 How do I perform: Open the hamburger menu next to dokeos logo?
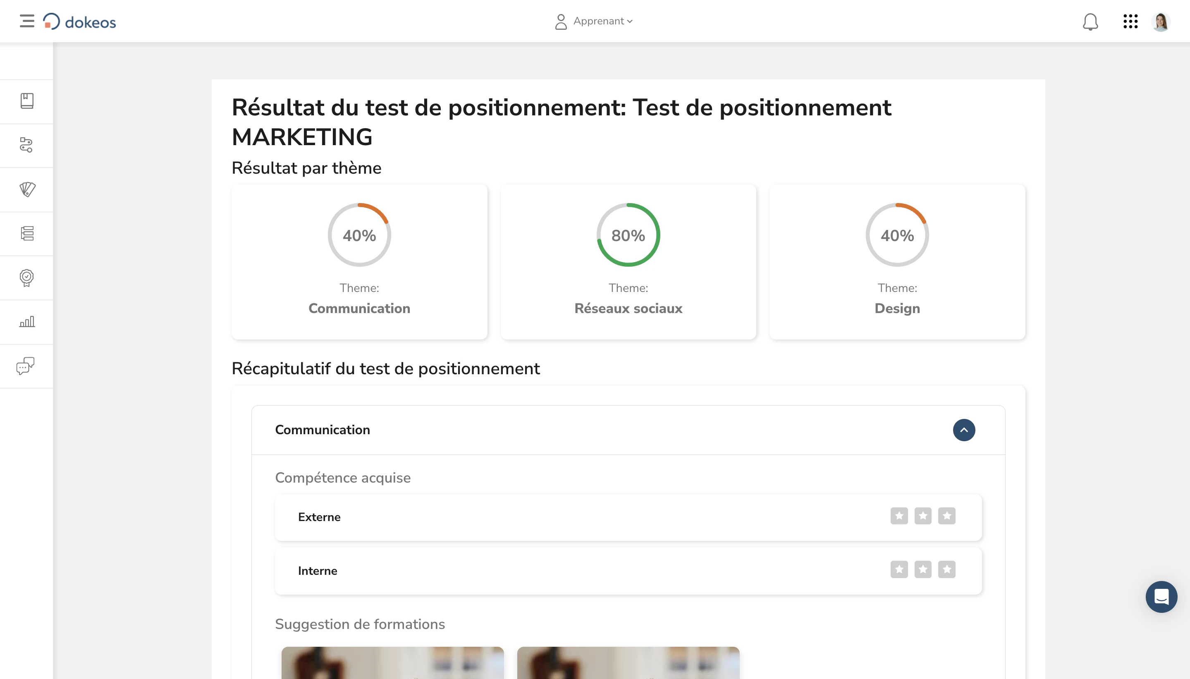[26, 21]
